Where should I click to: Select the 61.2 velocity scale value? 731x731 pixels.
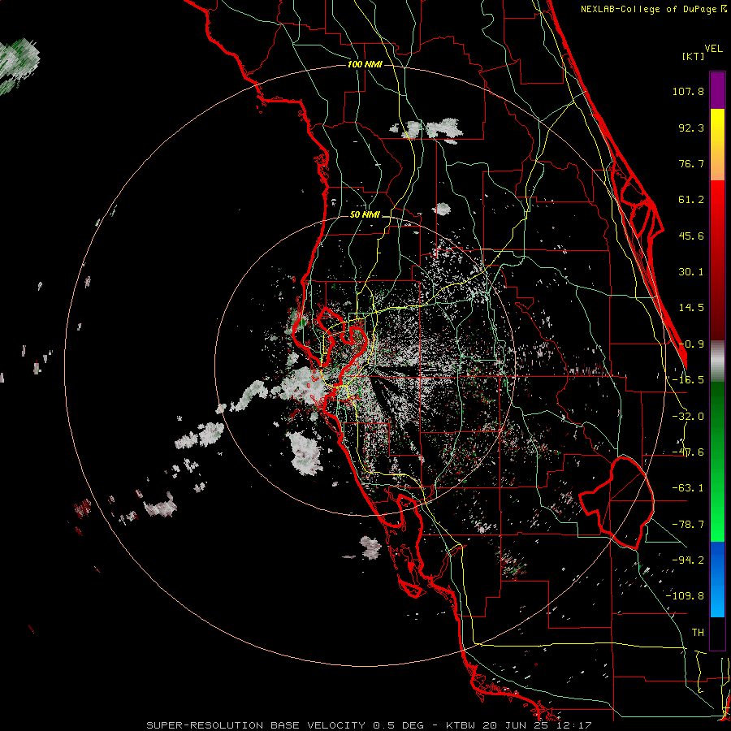click(691, 200)
